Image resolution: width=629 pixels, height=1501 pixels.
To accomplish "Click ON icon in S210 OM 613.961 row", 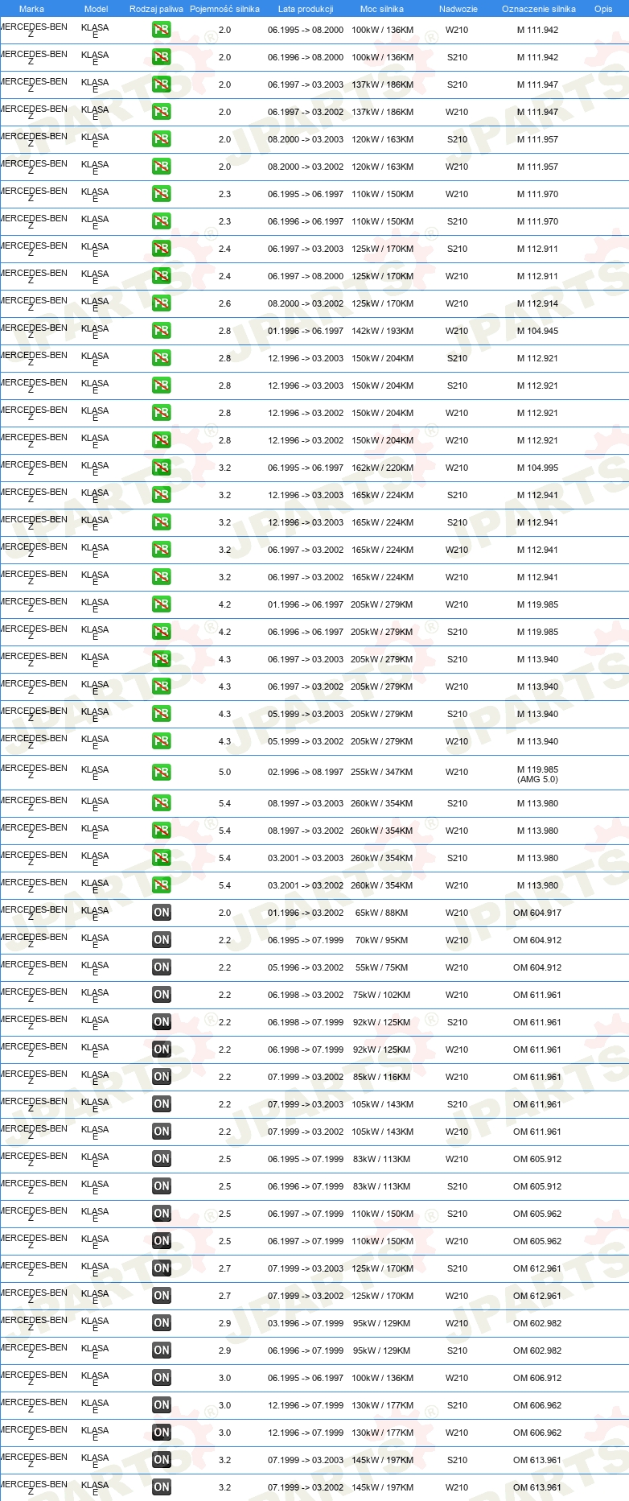I will [x=162, y=1460].
